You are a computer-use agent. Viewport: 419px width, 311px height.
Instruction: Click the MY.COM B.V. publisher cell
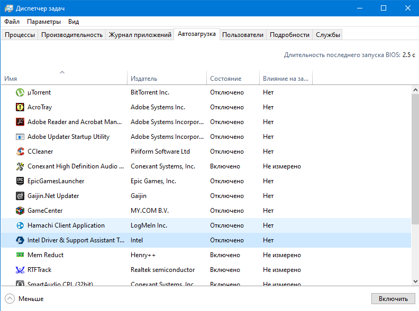point(150,211)
